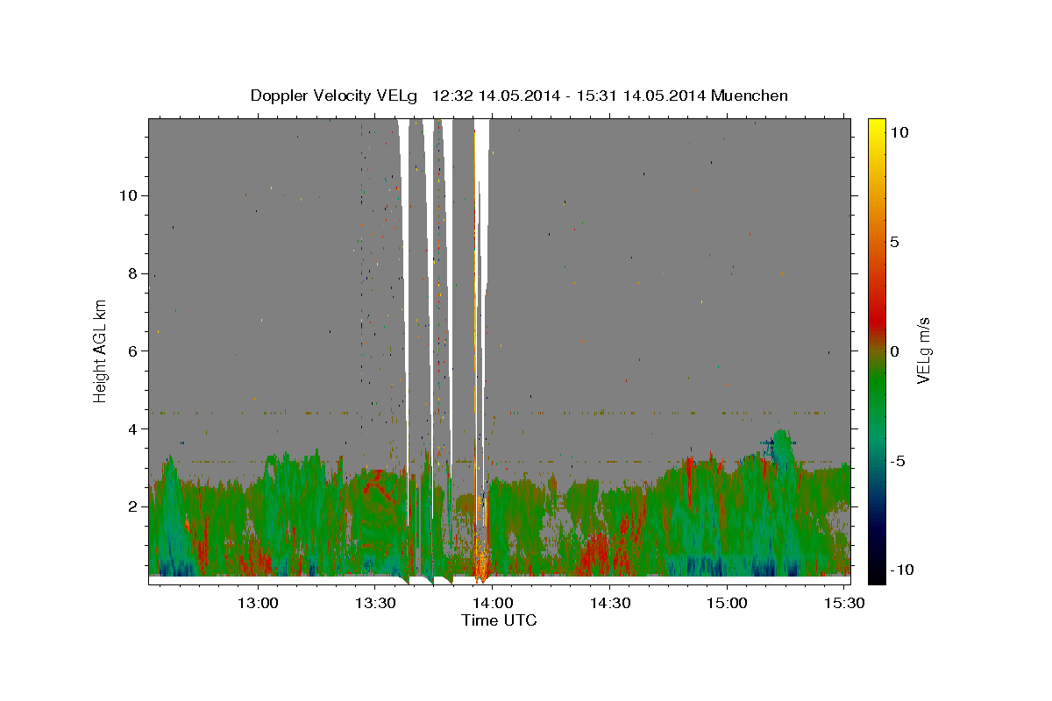The image size is (1052, 701).
Task: Click the 14:30 time tick label
Action: point(610,603)
